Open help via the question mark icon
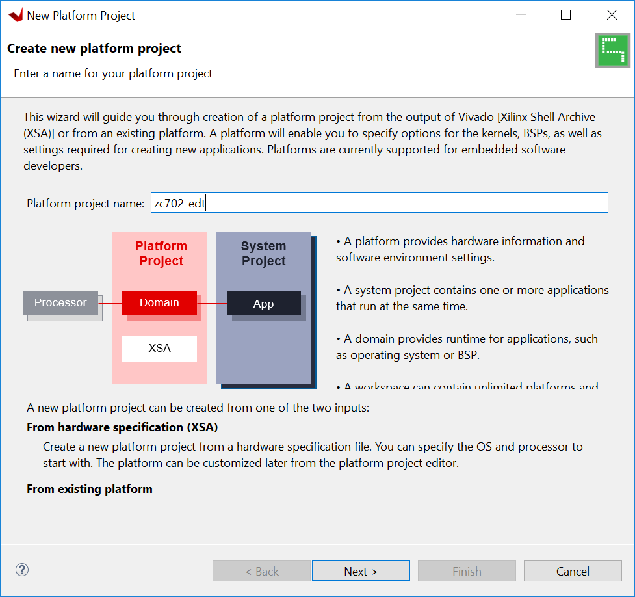Image resolution: width=635 pixels, height=597 pixels. [22, 570]
